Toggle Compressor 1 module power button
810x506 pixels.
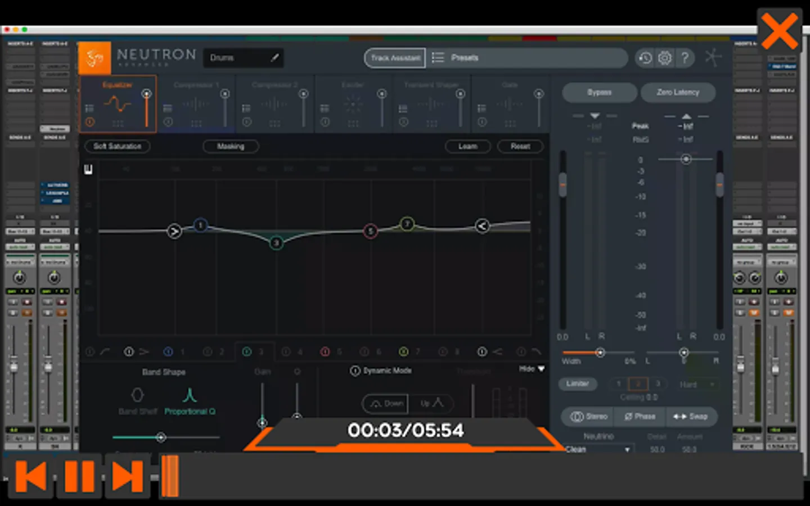(168, 122)
